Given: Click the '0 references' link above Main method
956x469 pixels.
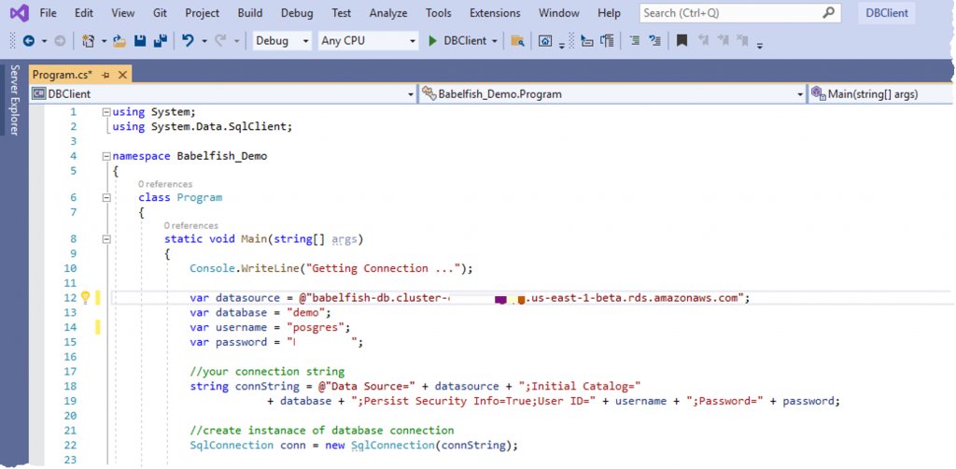Looking at the screenshot, I should click(190, 226).
